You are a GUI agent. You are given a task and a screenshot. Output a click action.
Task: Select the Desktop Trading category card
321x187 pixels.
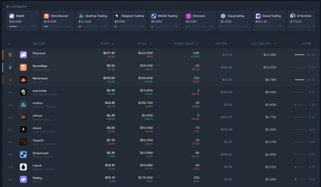click(93, 21)
